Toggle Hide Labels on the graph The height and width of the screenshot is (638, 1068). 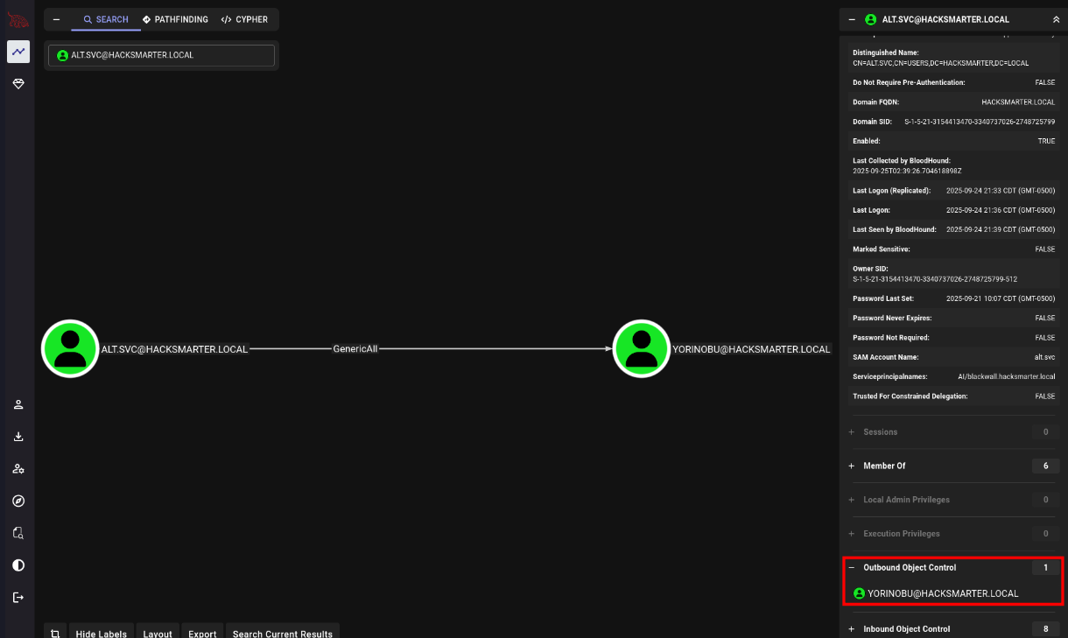coord(101,633)
